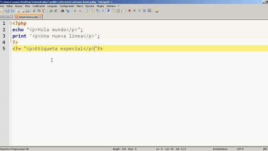Start macro recording with red Record icon
268x151 pixels.
click(129, 11)
